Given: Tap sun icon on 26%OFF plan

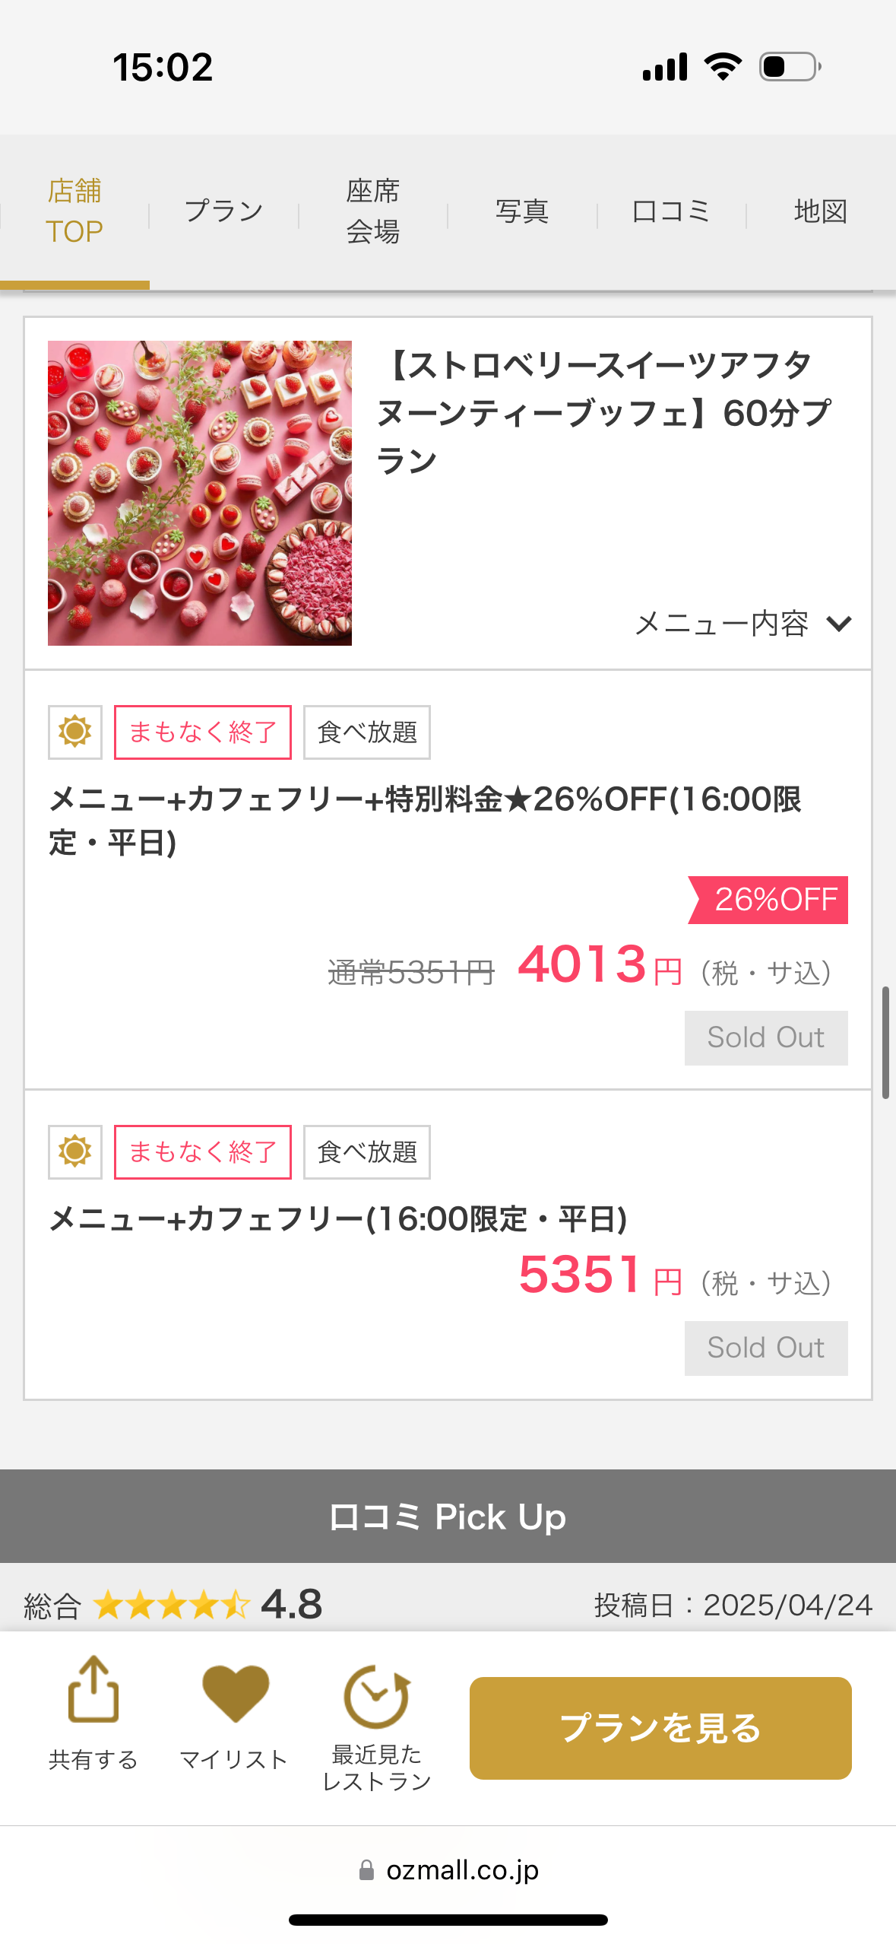Looking at the screenshot, I should pyautogui.click(x=75, y=732).
